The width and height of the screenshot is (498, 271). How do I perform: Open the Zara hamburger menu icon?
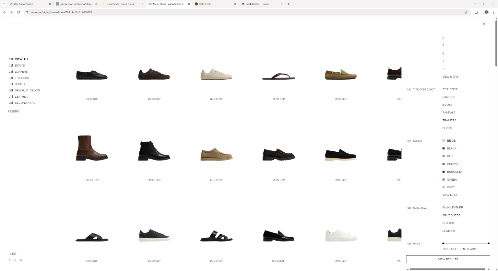point(16,25)
